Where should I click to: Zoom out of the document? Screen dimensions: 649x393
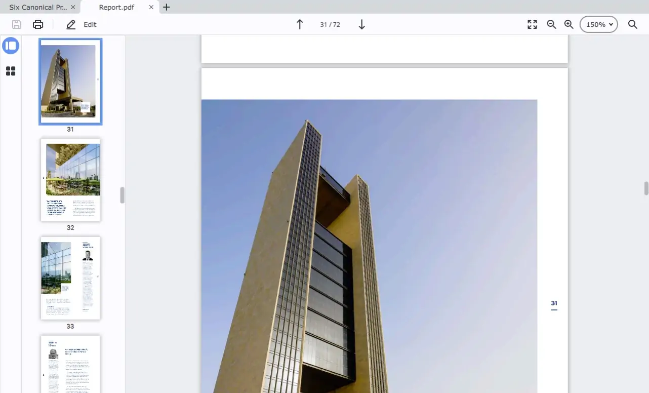551,24
